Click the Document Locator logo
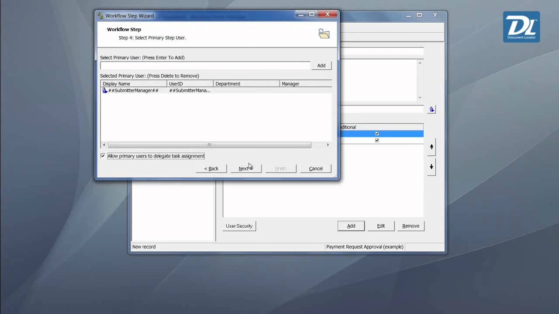Screen dimensions: 559x314 coord(521,27)
